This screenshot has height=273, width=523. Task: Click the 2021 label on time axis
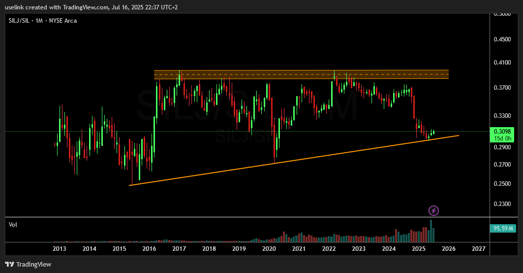(299, 248)
